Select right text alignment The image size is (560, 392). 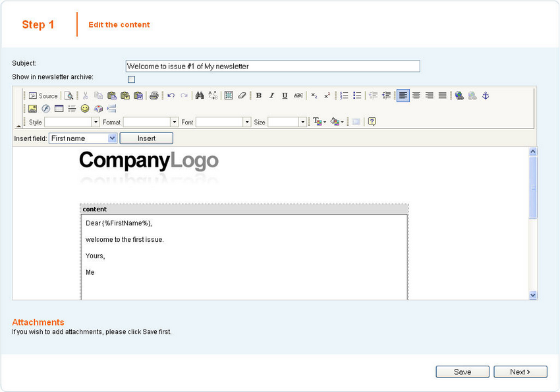point(430,96)
